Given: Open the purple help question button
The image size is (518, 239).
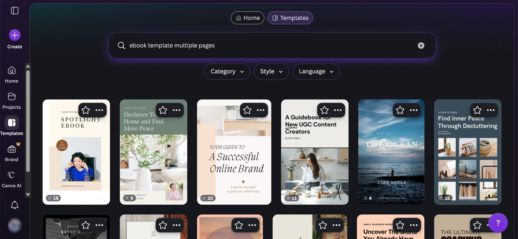Looking at the screenshot, I should 498,223.
